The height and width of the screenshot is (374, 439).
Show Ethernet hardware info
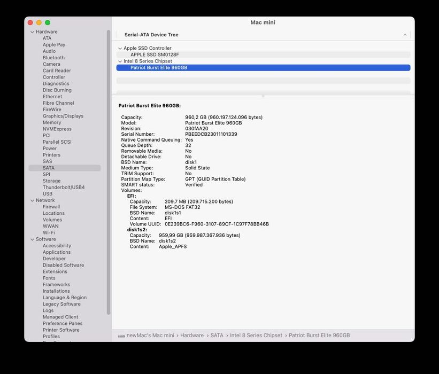pos(52,96)
